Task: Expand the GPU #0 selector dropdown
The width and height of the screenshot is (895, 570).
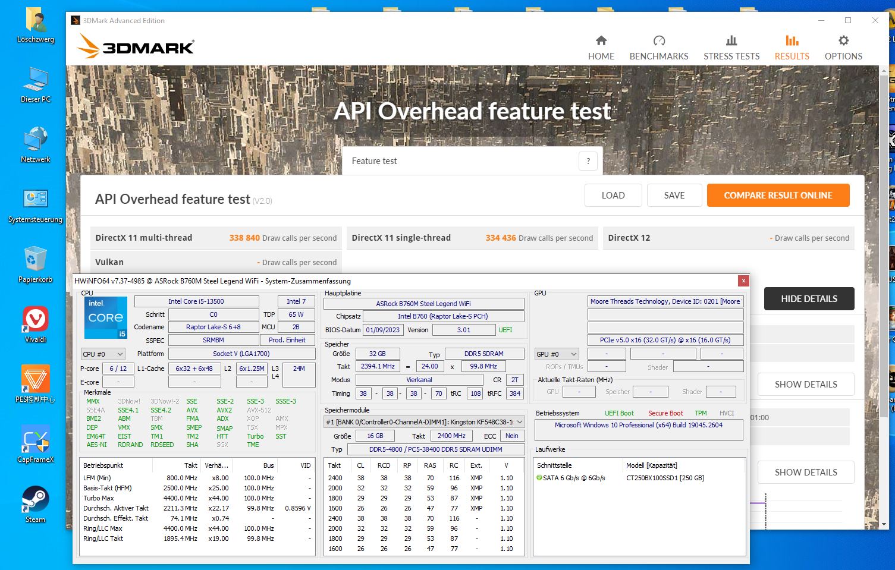Action: 557,354
